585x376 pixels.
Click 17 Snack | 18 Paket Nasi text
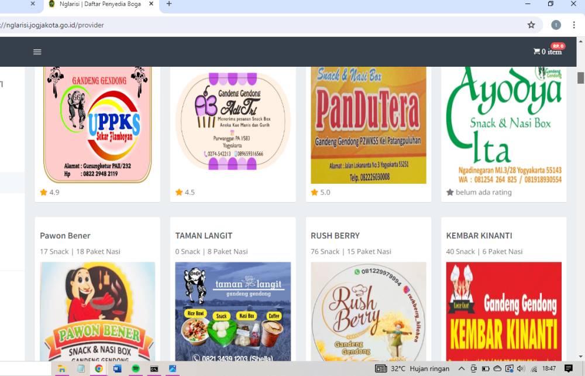80,252
